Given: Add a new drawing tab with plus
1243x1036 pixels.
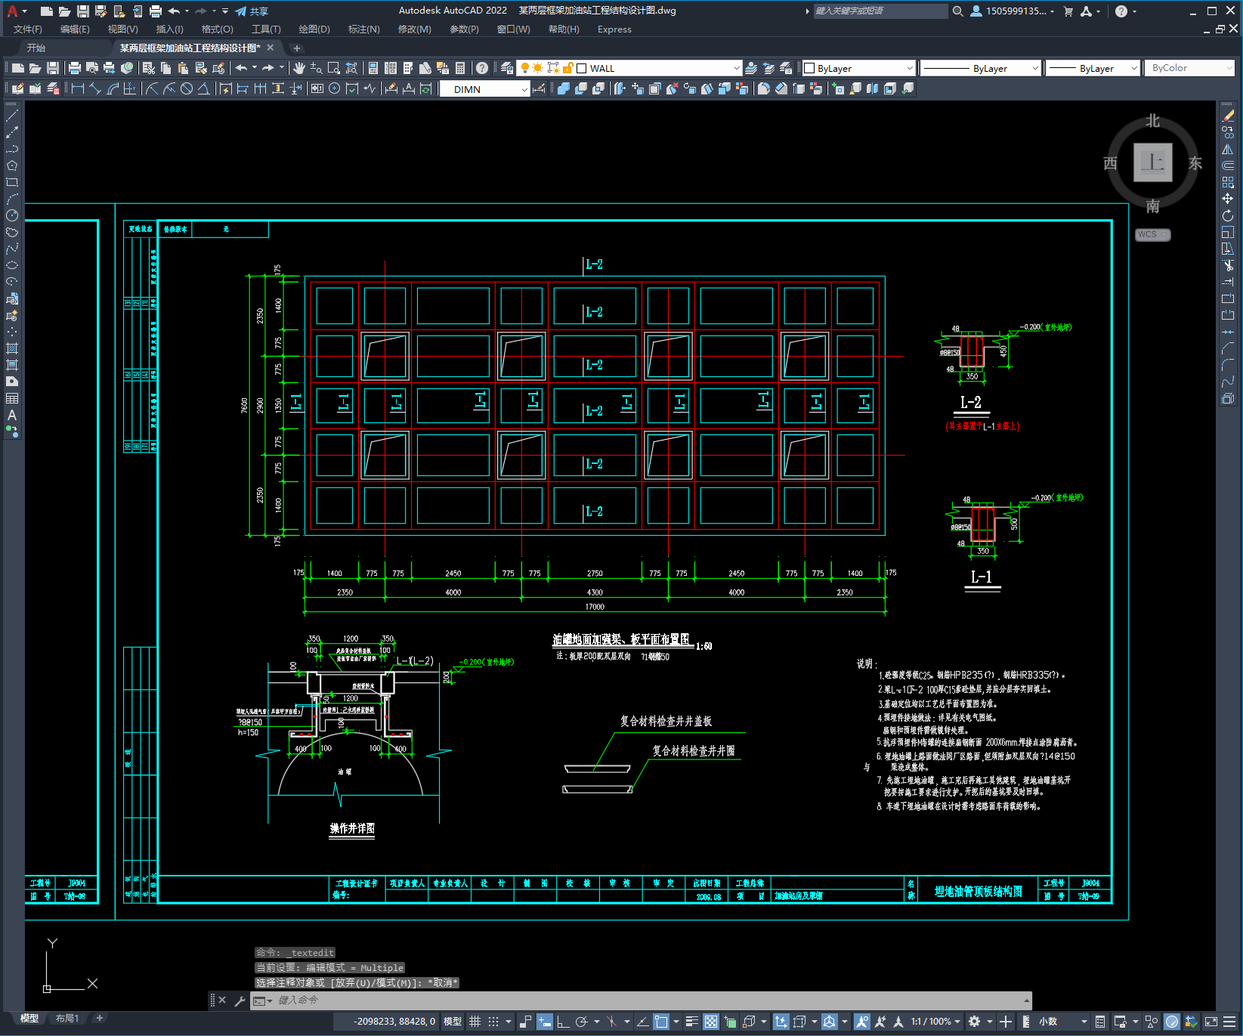Looking at the screenshot, I should tap(296, 48).
